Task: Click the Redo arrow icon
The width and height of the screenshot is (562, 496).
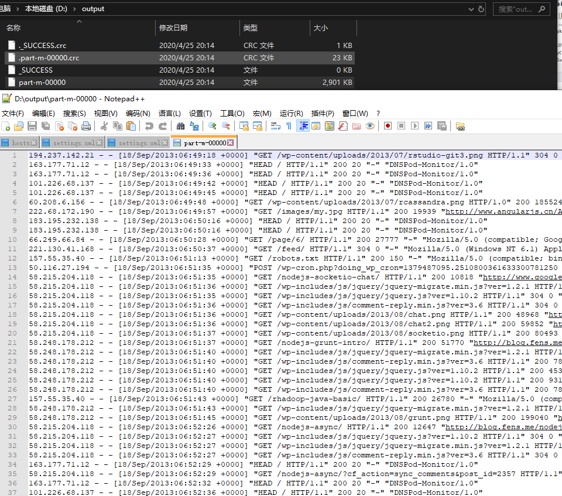Action: (163, 126)
